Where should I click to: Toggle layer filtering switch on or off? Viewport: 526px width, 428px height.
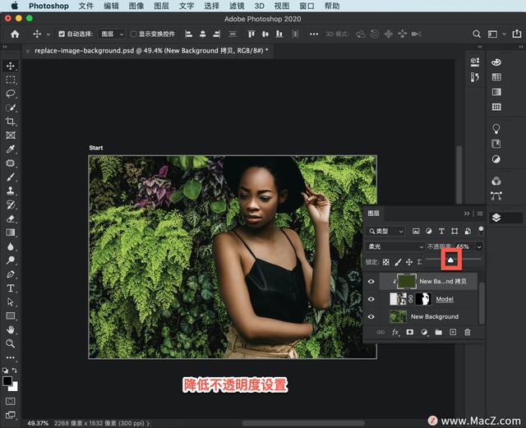tap(481, 231)
